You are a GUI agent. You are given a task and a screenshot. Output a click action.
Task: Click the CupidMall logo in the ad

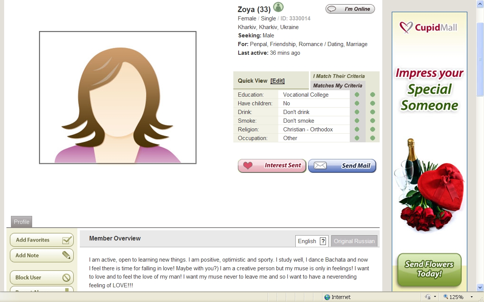[428, 27]
